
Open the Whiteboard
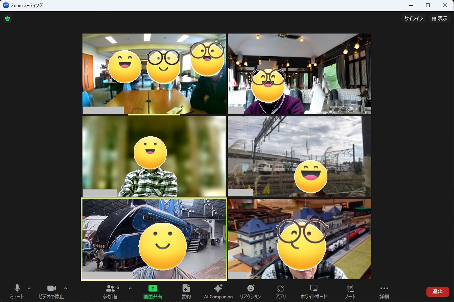click(x=314, y=291)
